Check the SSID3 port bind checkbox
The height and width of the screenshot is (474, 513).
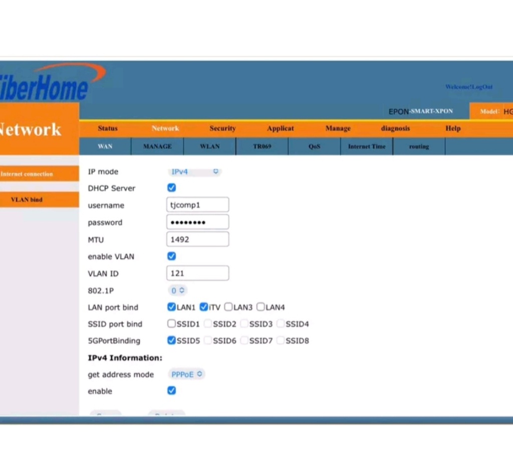[x=244, y=324]
